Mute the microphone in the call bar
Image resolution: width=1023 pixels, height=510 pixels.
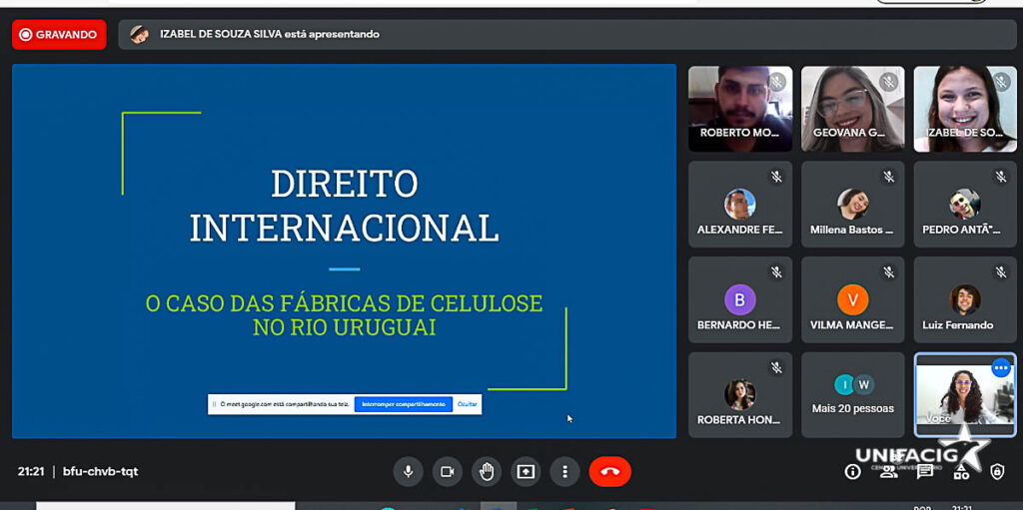(x=408, y=471)
